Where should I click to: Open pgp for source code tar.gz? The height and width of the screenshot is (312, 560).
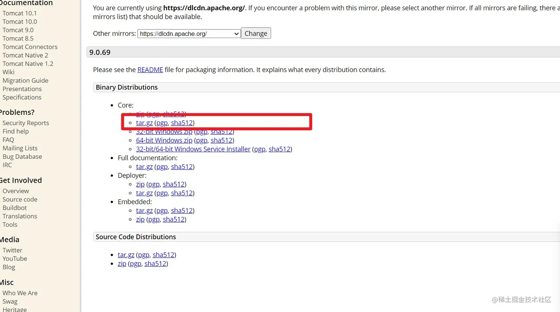coord(144,255)
